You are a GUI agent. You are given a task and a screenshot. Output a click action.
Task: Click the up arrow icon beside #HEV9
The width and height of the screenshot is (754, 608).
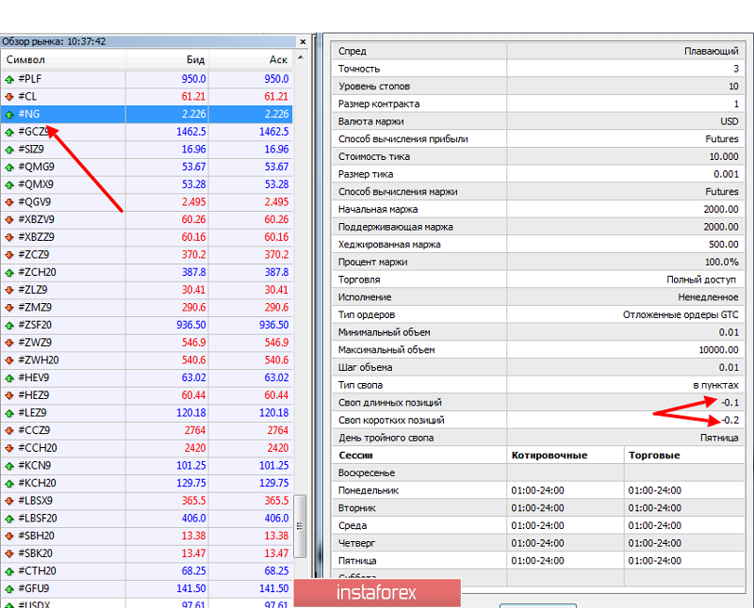pyautogui.click(x=9, y=378)
